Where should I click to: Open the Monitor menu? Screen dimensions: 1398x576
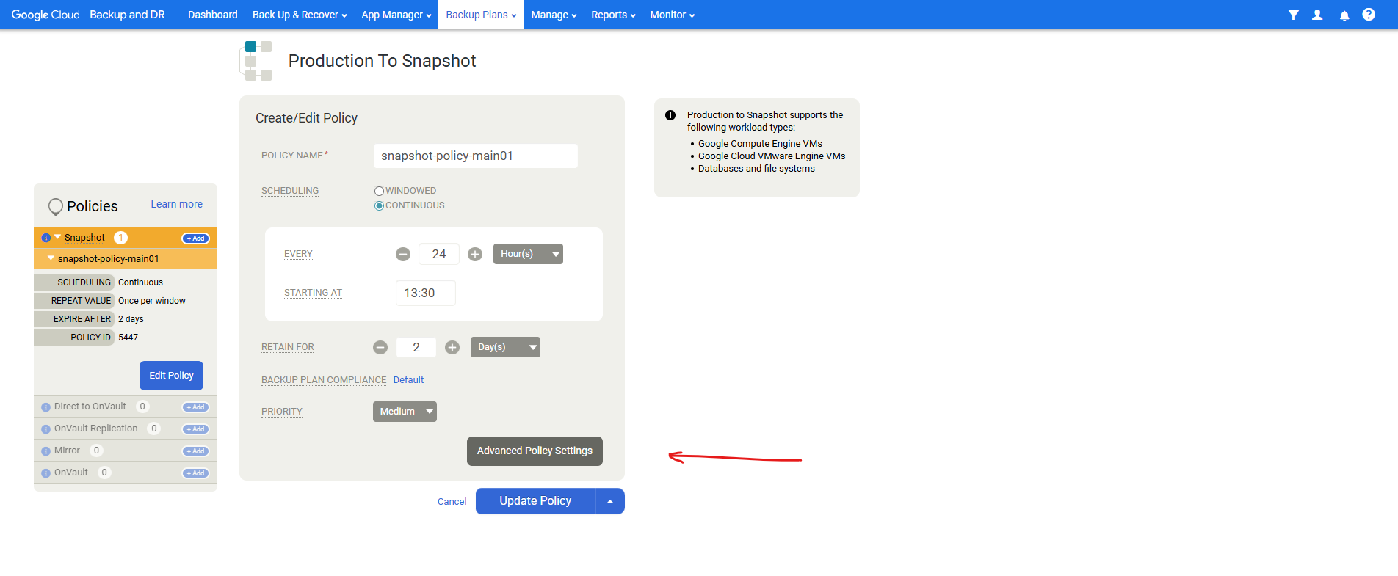click(672, 15)
